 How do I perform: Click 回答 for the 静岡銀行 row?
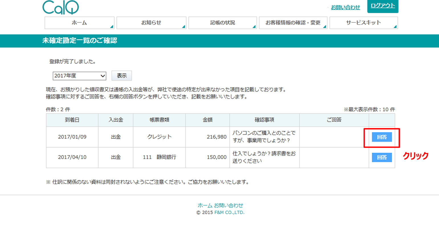pos(382,157)
